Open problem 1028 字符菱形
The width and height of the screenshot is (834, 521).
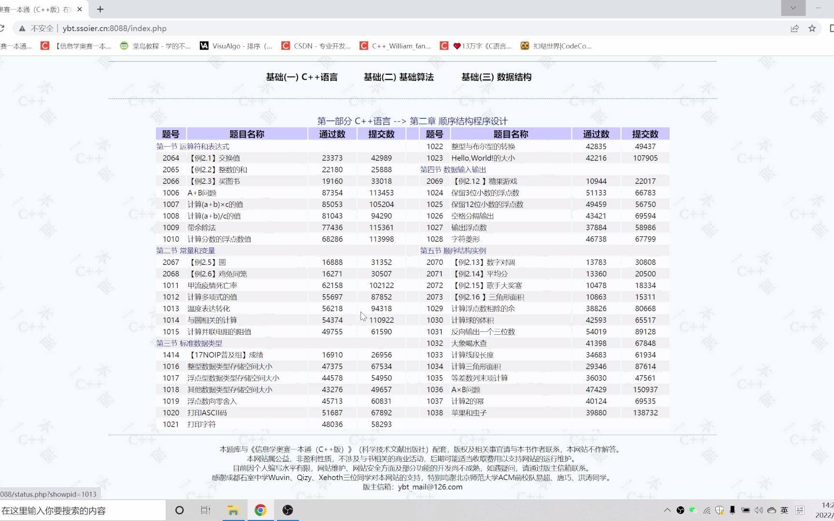(465, 239)
